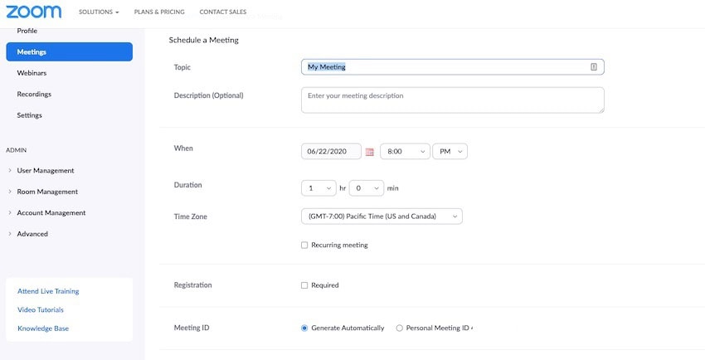Focus the meeting description text box
The height and width of the screenshot is (360, 705).
pyautogui.click(x=453, y=100)
